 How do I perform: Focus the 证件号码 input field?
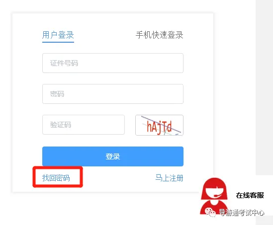pyautogui.click(x=113, y=63)
